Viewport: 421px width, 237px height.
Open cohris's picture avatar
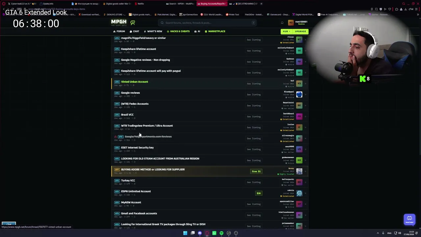click(x=299, y=193)
